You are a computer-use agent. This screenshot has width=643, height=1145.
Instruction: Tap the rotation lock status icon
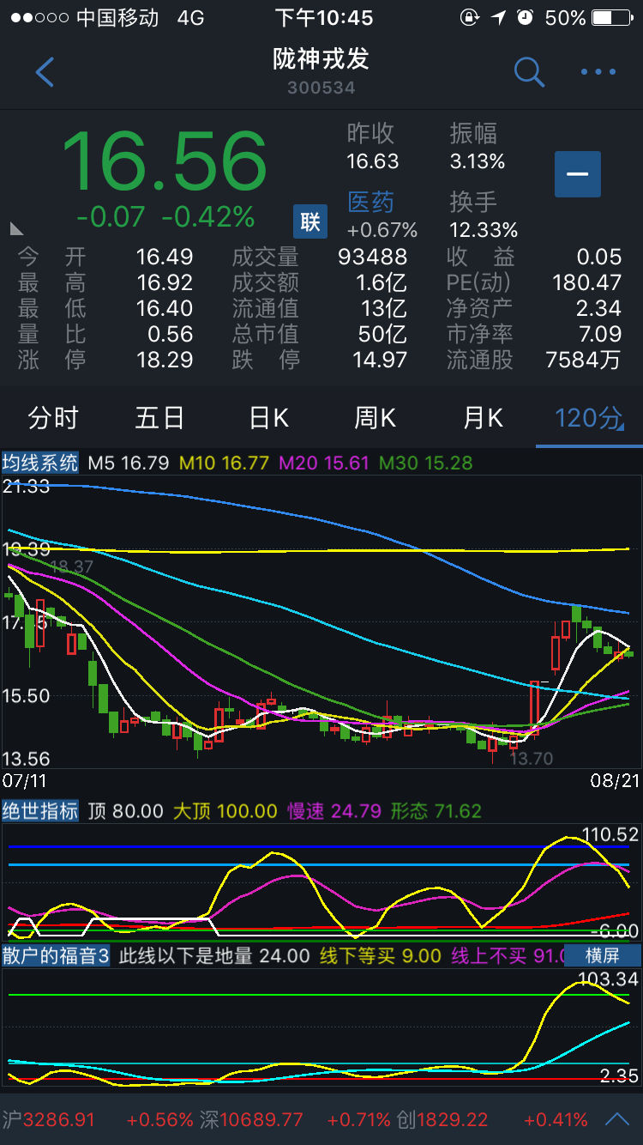[x=469, y=17]
